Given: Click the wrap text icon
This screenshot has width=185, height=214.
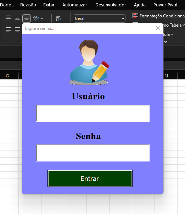Looking at the screenshot, I should point(58,18).
